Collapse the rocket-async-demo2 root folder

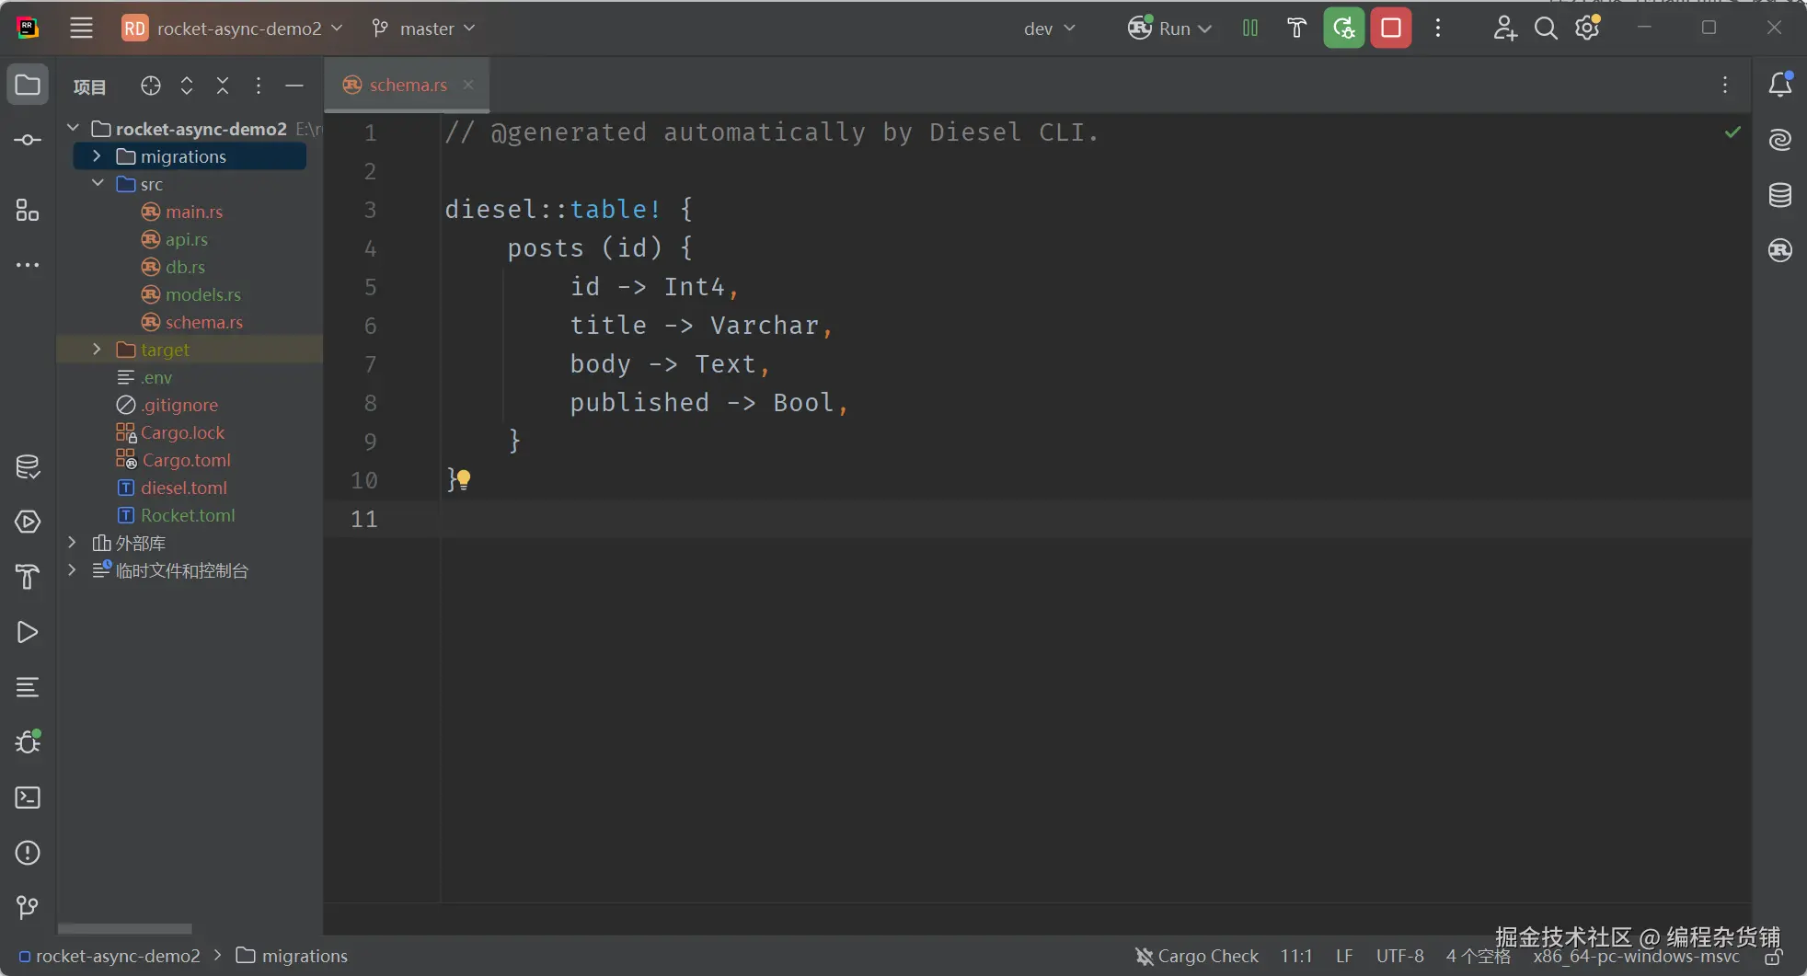[74, 128]
